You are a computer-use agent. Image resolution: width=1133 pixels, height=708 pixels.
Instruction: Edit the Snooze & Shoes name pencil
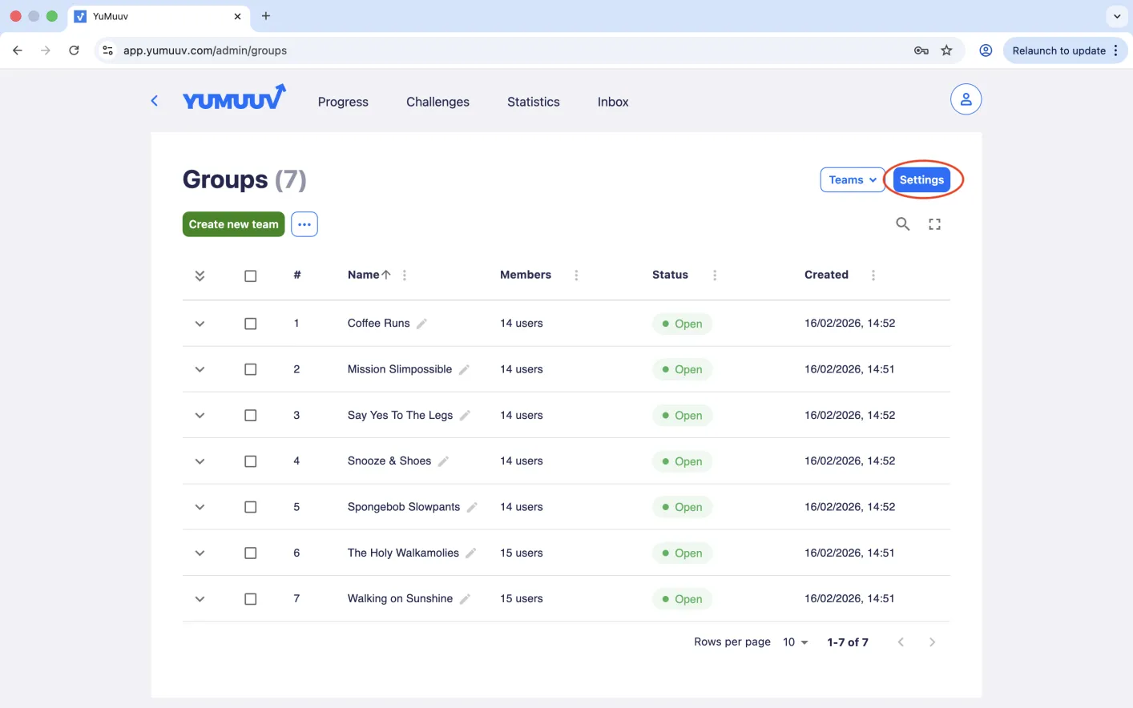click(x=443, y=461)
